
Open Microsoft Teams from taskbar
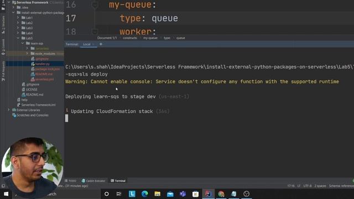click(x=183, y=194)
